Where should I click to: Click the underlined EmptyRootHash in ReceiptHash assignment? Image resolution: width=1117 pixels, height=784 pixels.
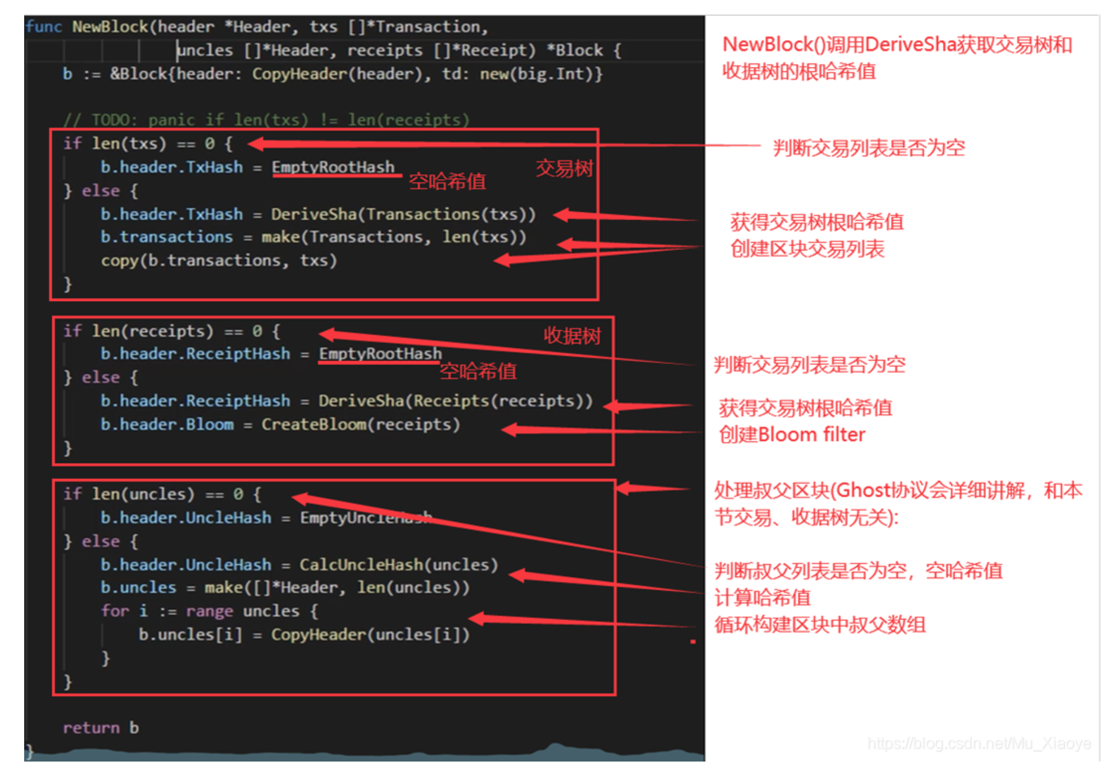pos(380,353)
